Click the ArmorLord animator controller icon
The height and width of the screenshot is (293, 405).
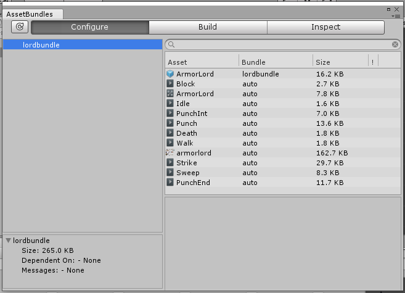pyautogui.click(x=170, y=94)
